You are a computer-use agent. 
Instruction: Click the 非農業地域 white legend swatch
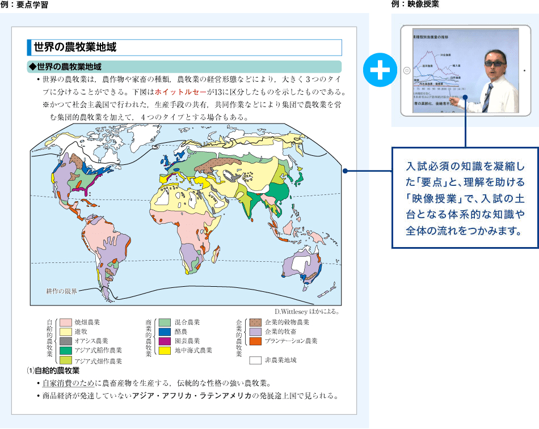pyautogui.click(x=255, y=360)
